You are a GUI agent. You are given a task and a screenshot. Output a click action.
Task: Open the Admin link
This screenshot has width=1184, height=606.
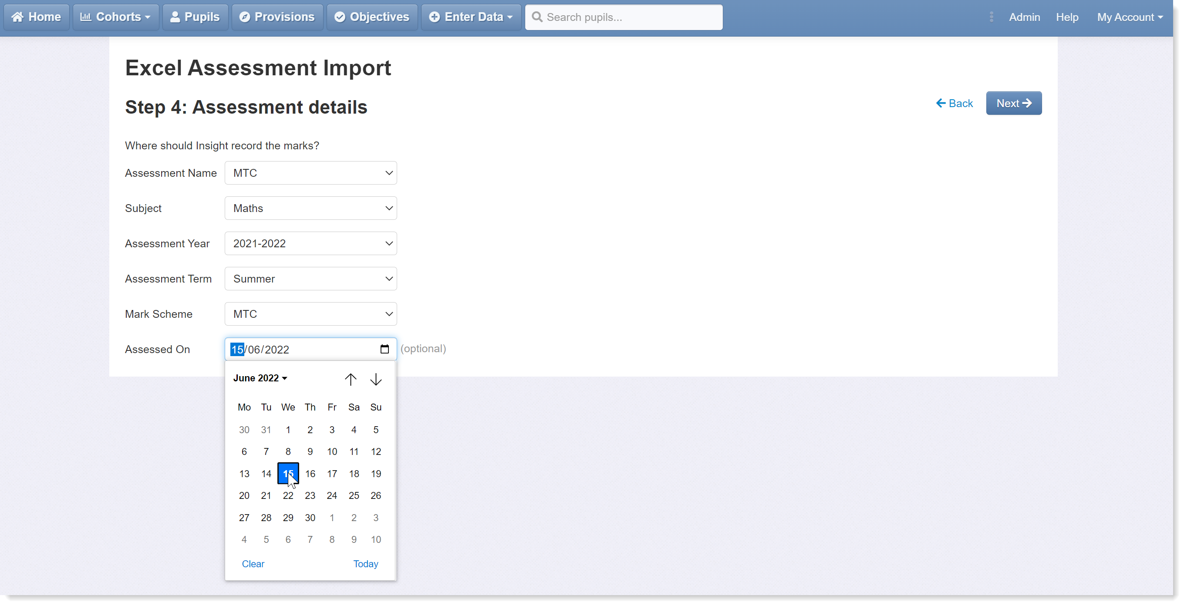tap(1024, 17)
